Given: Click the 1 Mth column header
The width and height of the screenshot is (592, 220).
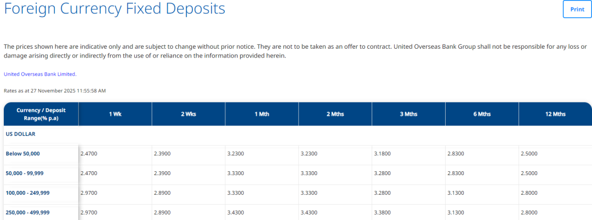Looking at the screenshot, I should (261, 114).
